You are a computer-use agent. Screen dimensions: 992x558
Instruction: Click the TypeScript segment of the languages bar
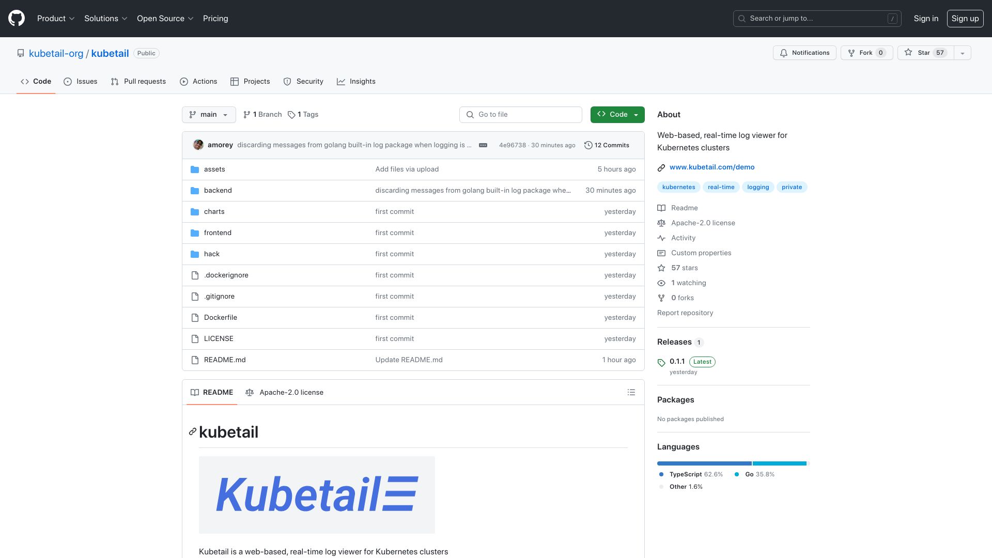click(x=704, y=463)
